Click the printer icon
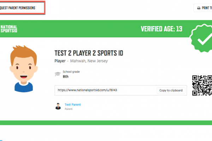Screen dimensions: 212x141 199,8
